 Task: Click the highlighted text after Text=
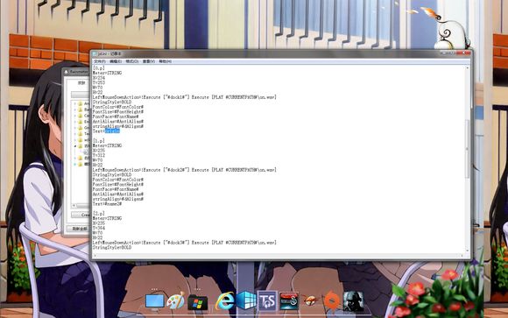coord(112,131)
